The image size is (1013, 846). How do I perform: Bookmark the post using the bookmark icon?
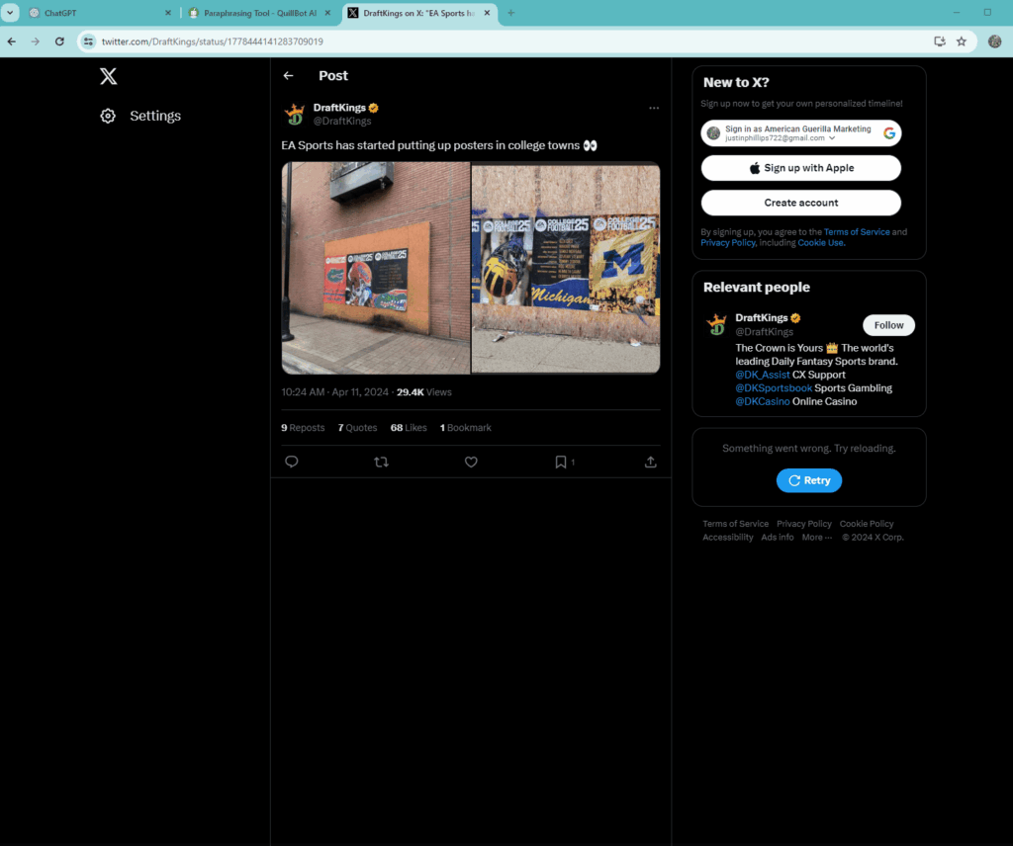click(x=560, y=462)
